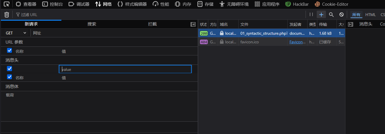Clear the network log with trash icon
The width and height of the screenshot is (385, 134).
point(7,14)
